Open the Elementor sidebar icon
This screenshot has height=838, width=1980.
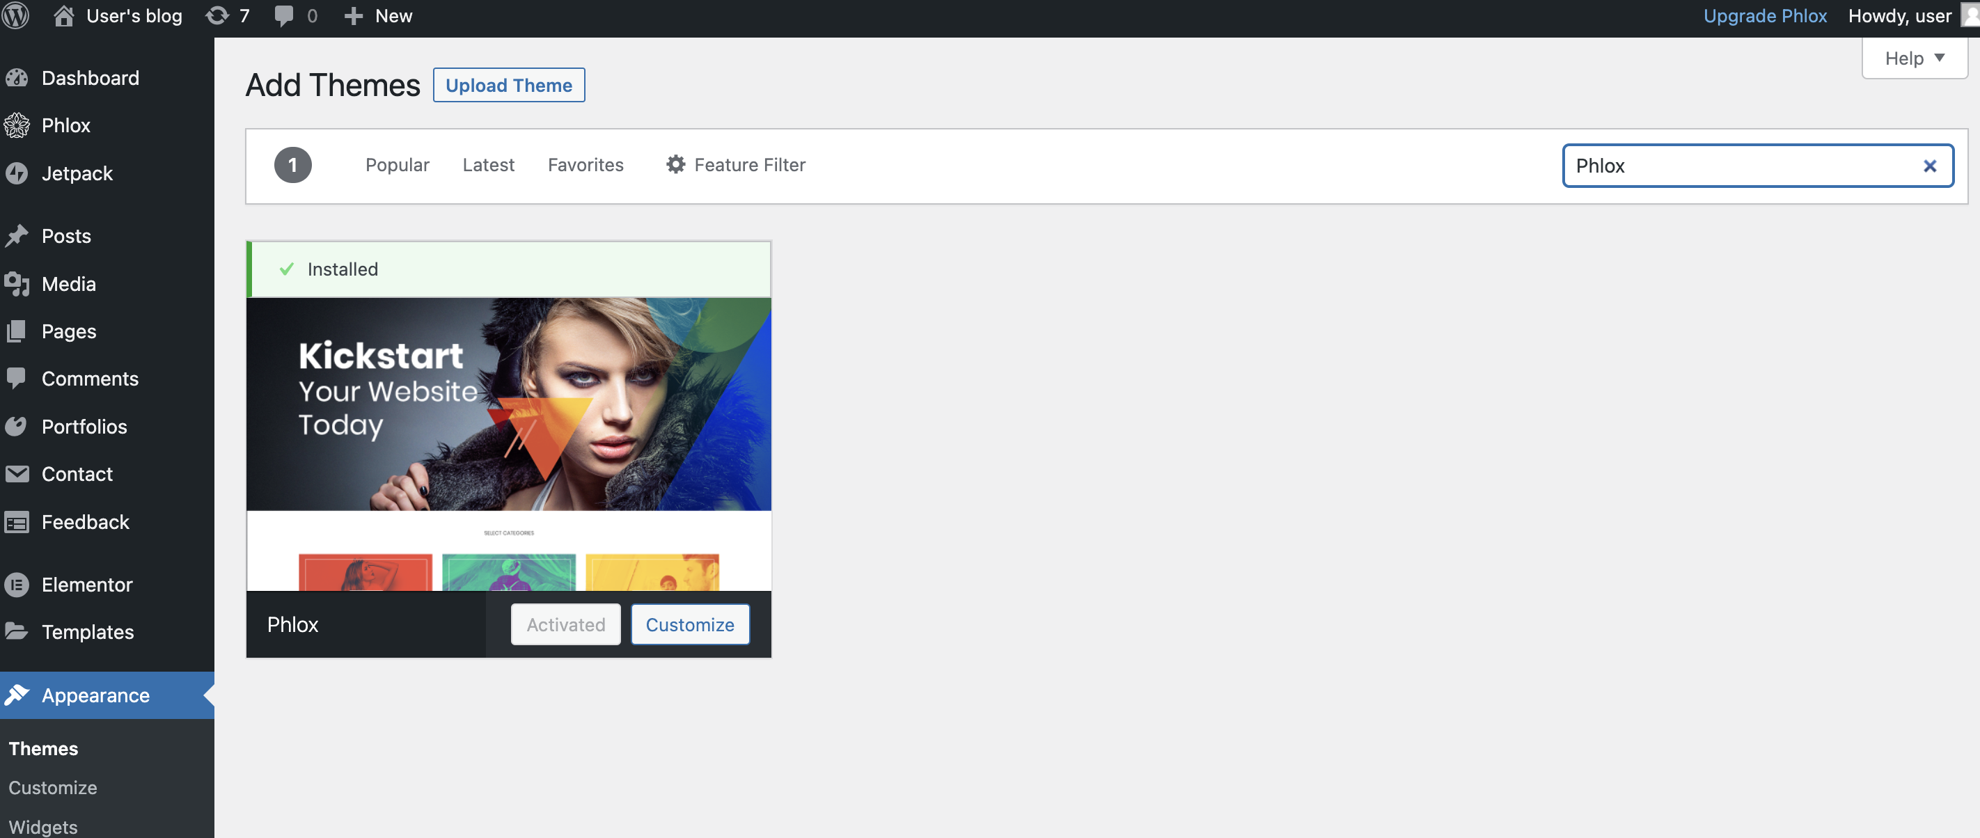coord(16,585)
